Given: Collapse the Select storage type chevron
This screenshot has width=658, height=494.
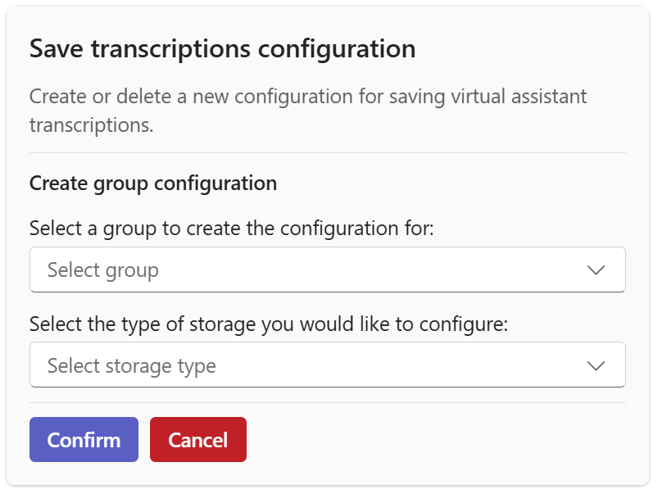Looking at the screenshot, I should pos(597,365).
